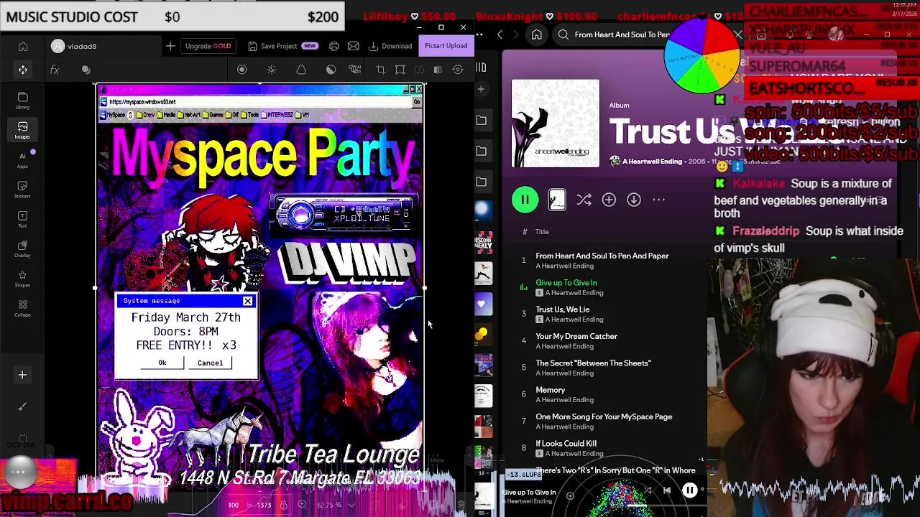Go back in Spotify navigation
This screenshot has width=920, height=517.
pyautogui.click(x=500, y=34)
